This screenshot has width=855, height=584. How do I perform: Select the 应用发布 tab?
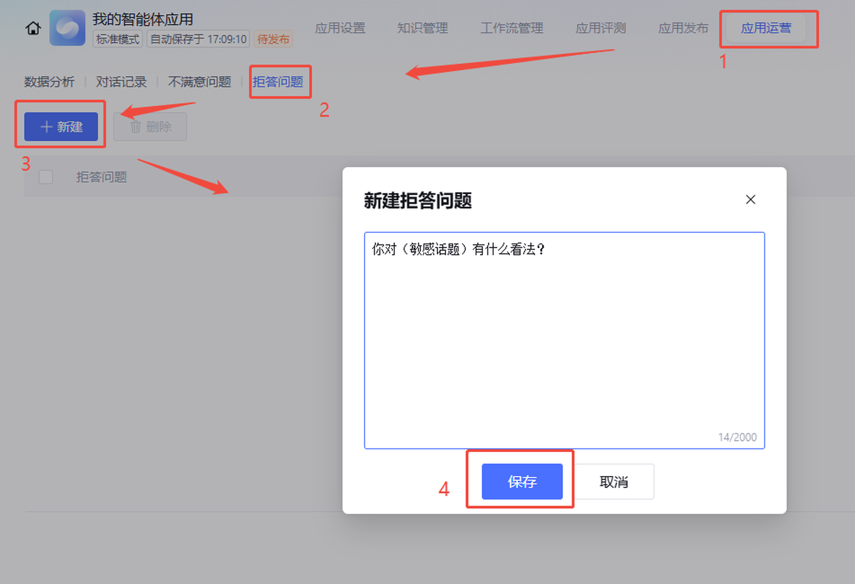(x=683, y=28)
